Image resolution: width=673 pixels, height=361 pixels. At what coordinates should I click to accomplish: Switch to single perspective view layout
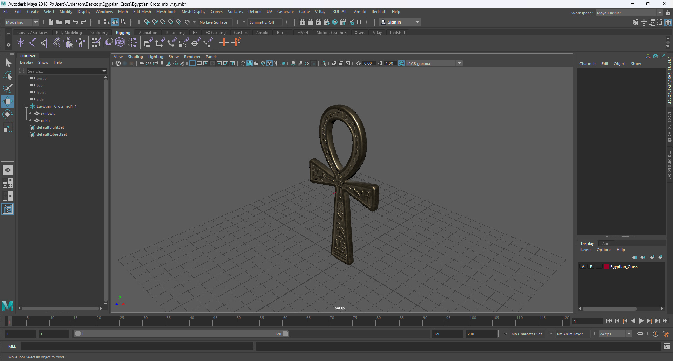(x=8, y=170)
